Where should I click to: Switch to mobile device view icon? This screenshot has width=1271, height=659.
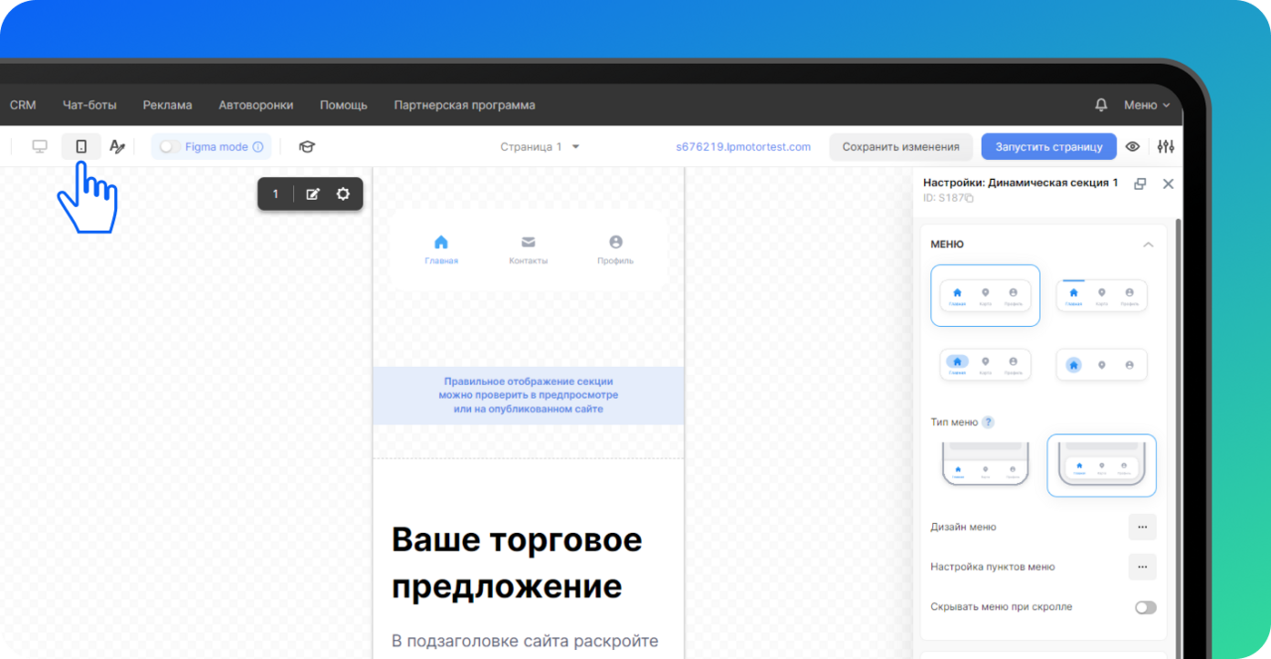81,146
